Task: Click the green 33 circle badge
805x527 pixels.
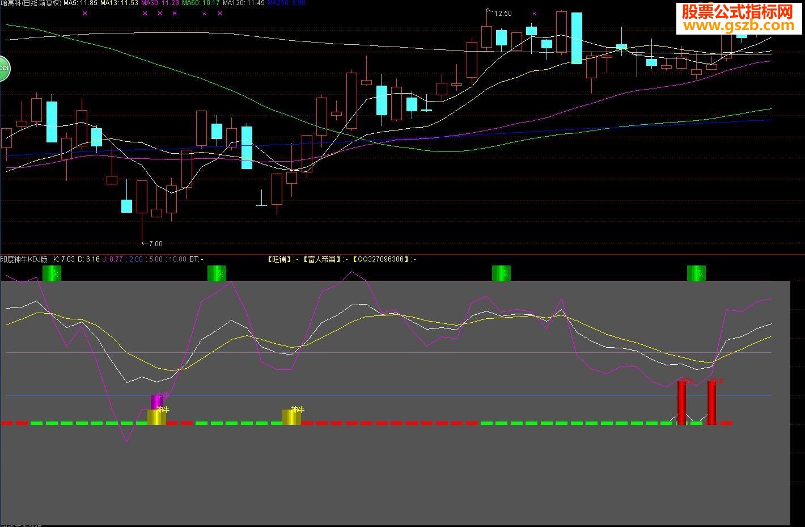Action: (3, 69)
